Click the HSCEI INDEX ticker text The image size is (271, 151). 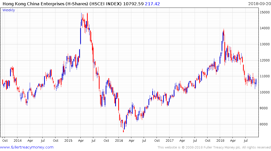[106, 4]
